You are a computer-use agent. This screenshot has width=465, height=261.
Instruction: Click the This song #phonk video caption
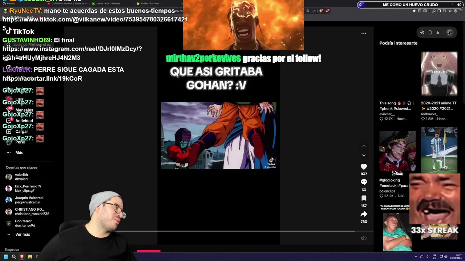(396, 106)
